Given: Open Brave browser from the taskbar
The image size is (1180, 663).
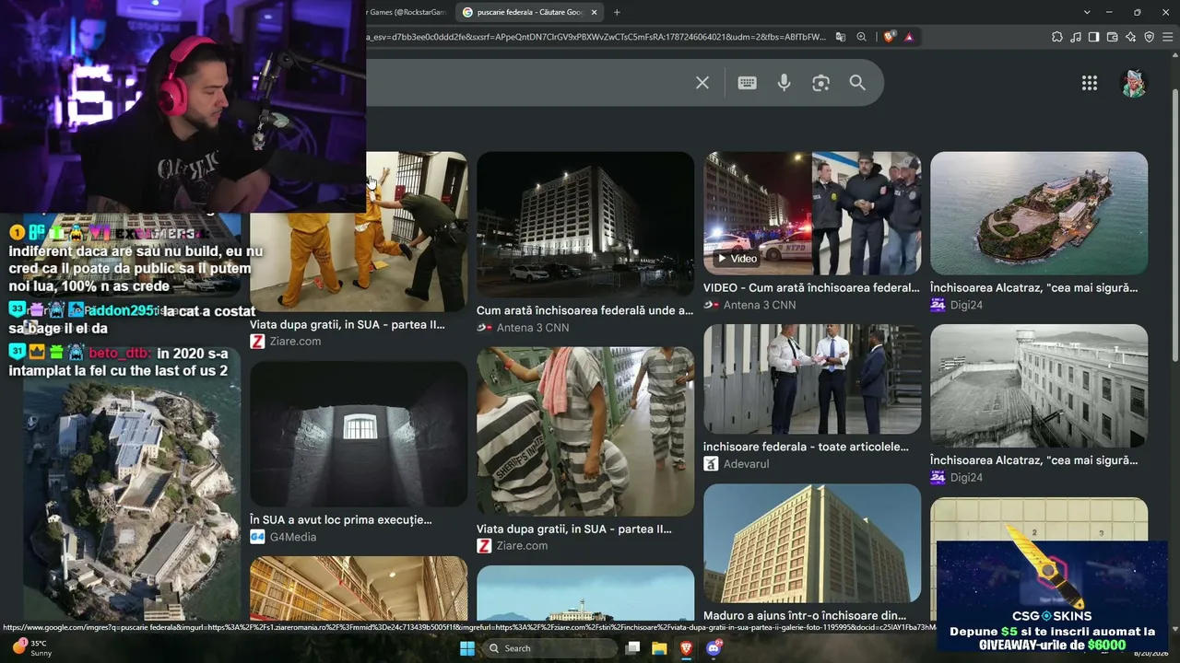Looking at the screenshot, I should click(686, 648).
